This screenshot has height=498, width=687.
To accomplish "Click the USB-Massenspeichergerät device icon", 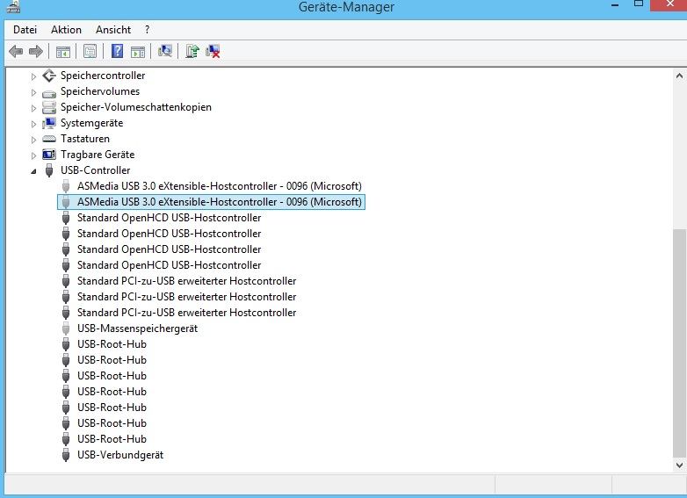I will pyautogui.click(x=66, y=328).
